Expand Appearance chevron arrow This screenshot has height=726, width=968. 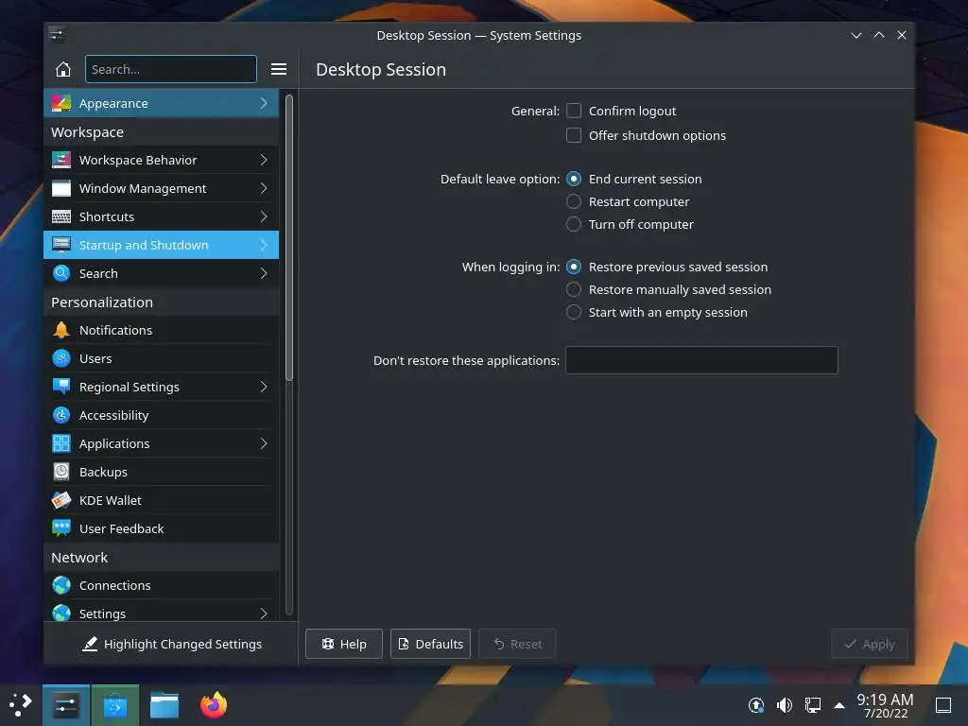[264, 103]
